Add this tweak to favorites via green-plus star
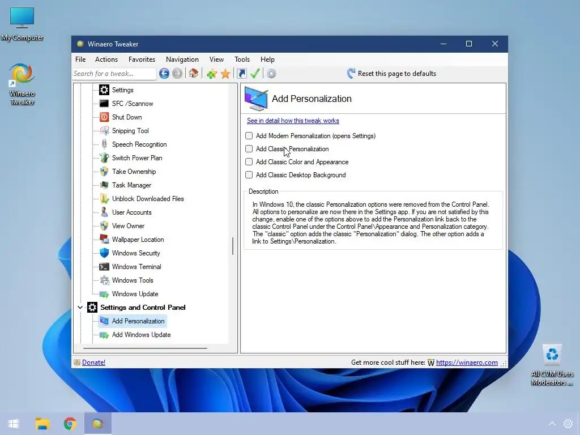580x435 pixels. [212, 74]
